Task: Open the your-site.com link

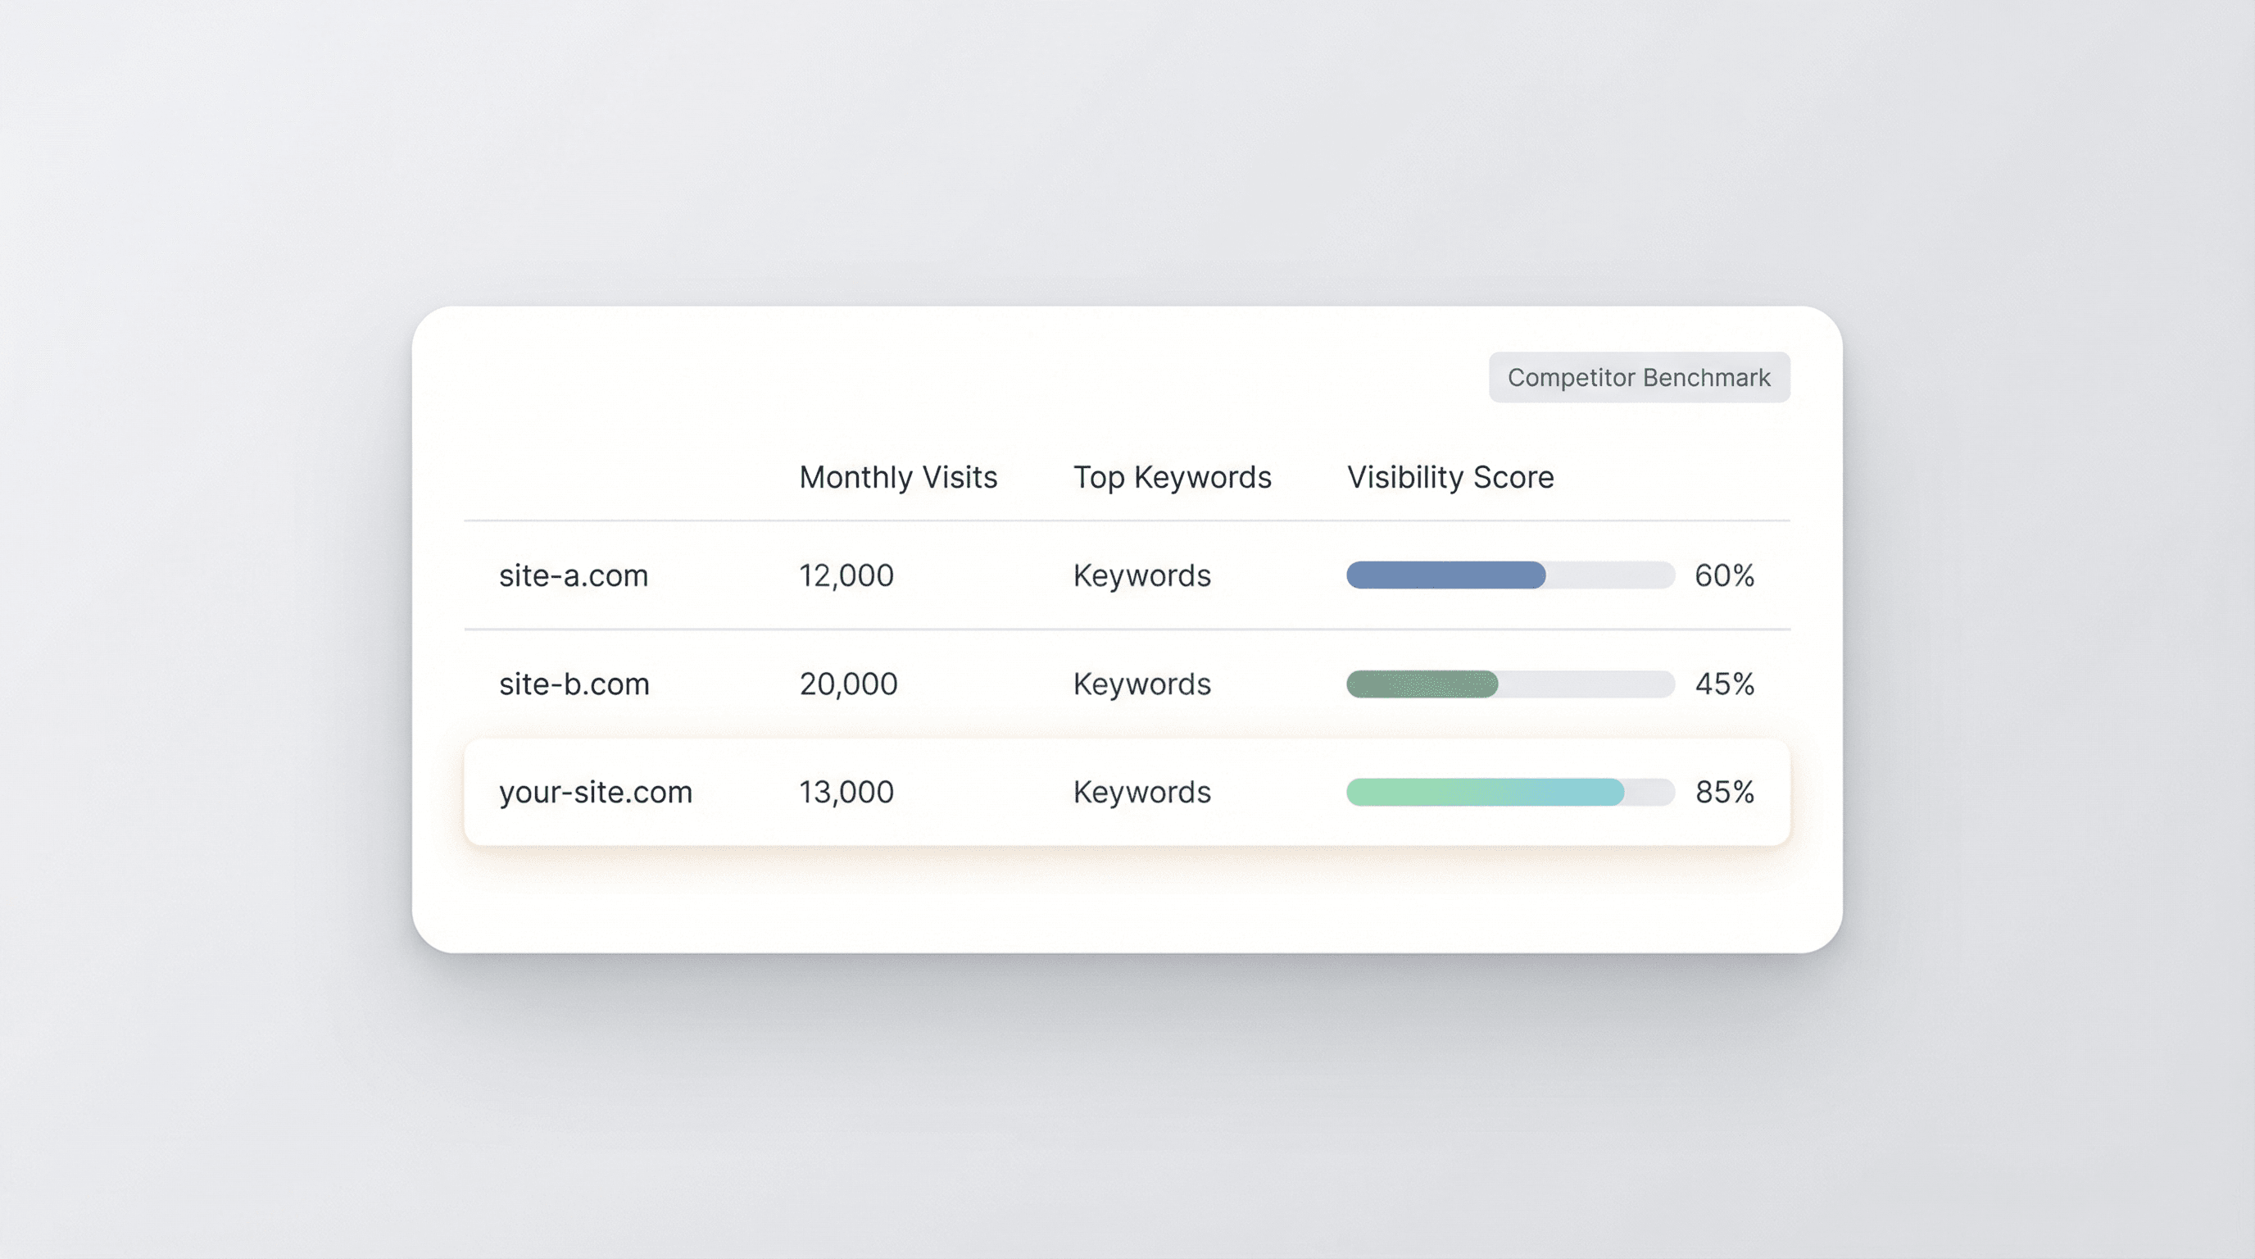Action: click(595, 793)
